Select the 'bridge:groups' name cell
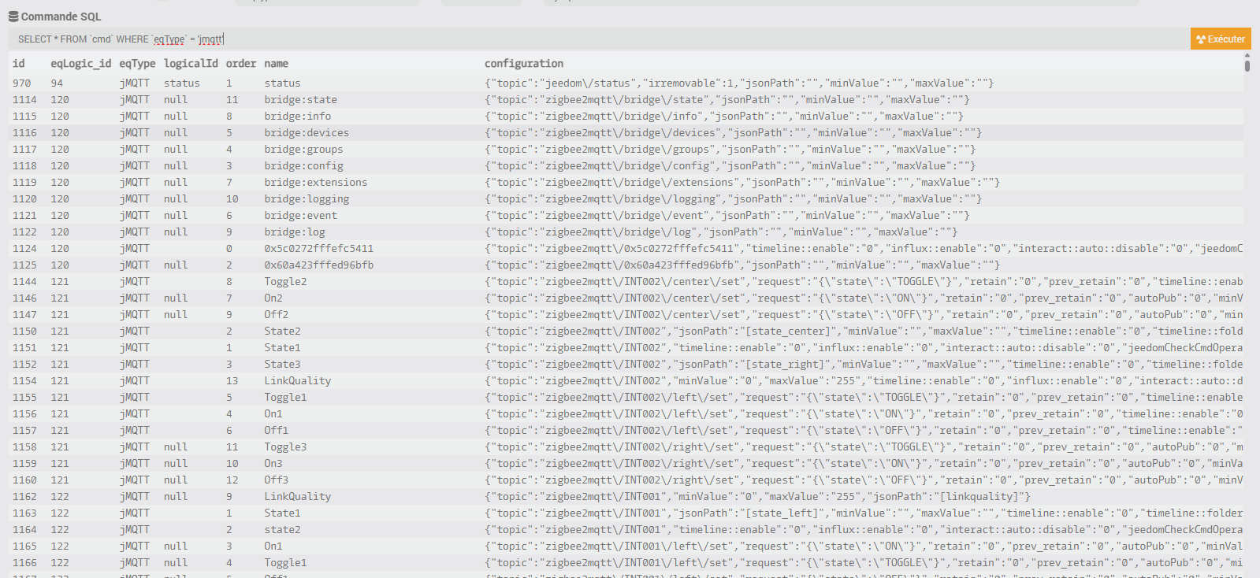This screenshot has height=578, width=1260. pyautogui.click(x=303, y=150)
